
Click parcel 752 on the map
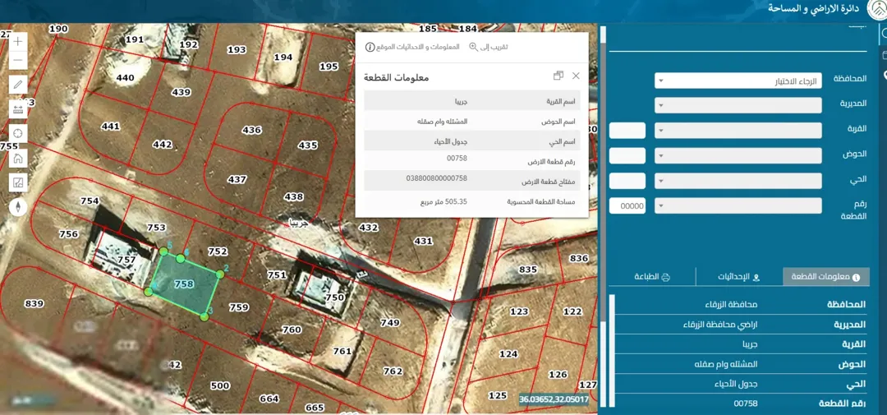pos(218,251)
